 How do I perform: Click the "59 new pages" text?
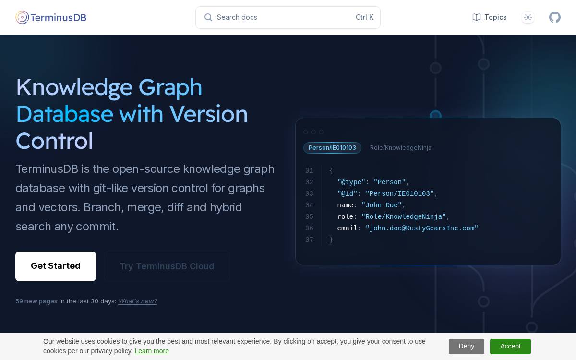tap(36, 301)
